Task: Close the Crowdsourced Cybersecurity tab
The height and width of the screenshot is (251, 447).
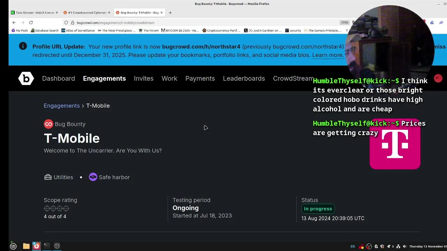Action: [x=109, y=13]
